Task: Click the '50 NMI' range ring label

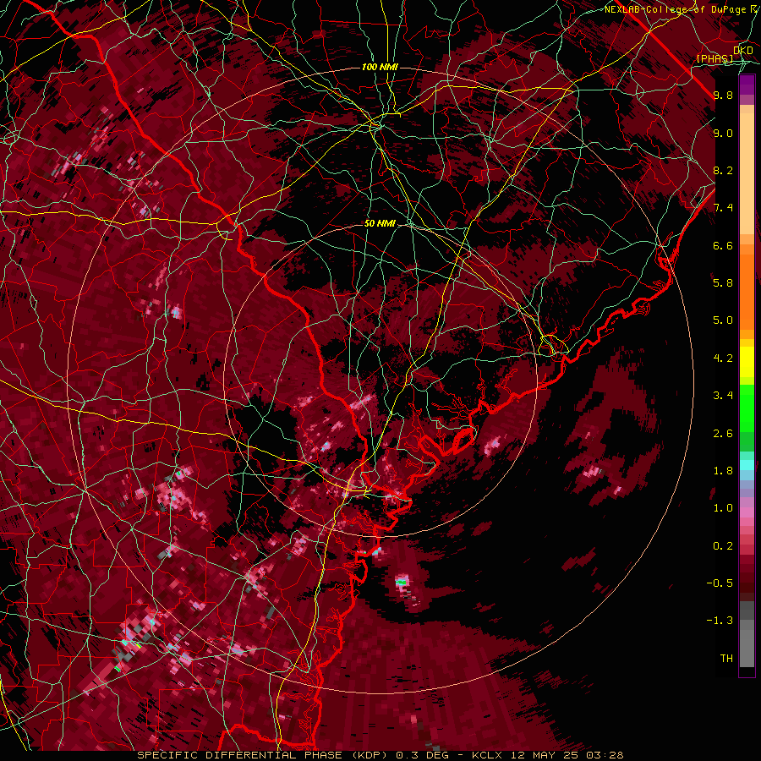Action: click(380, 224)
